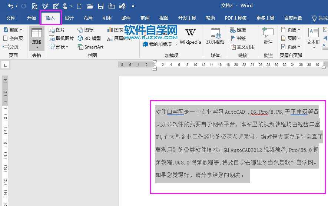The image size is (328, 206).
Task: Select the 插入 (Insert) tab
Action: click(x=50, y=18)
